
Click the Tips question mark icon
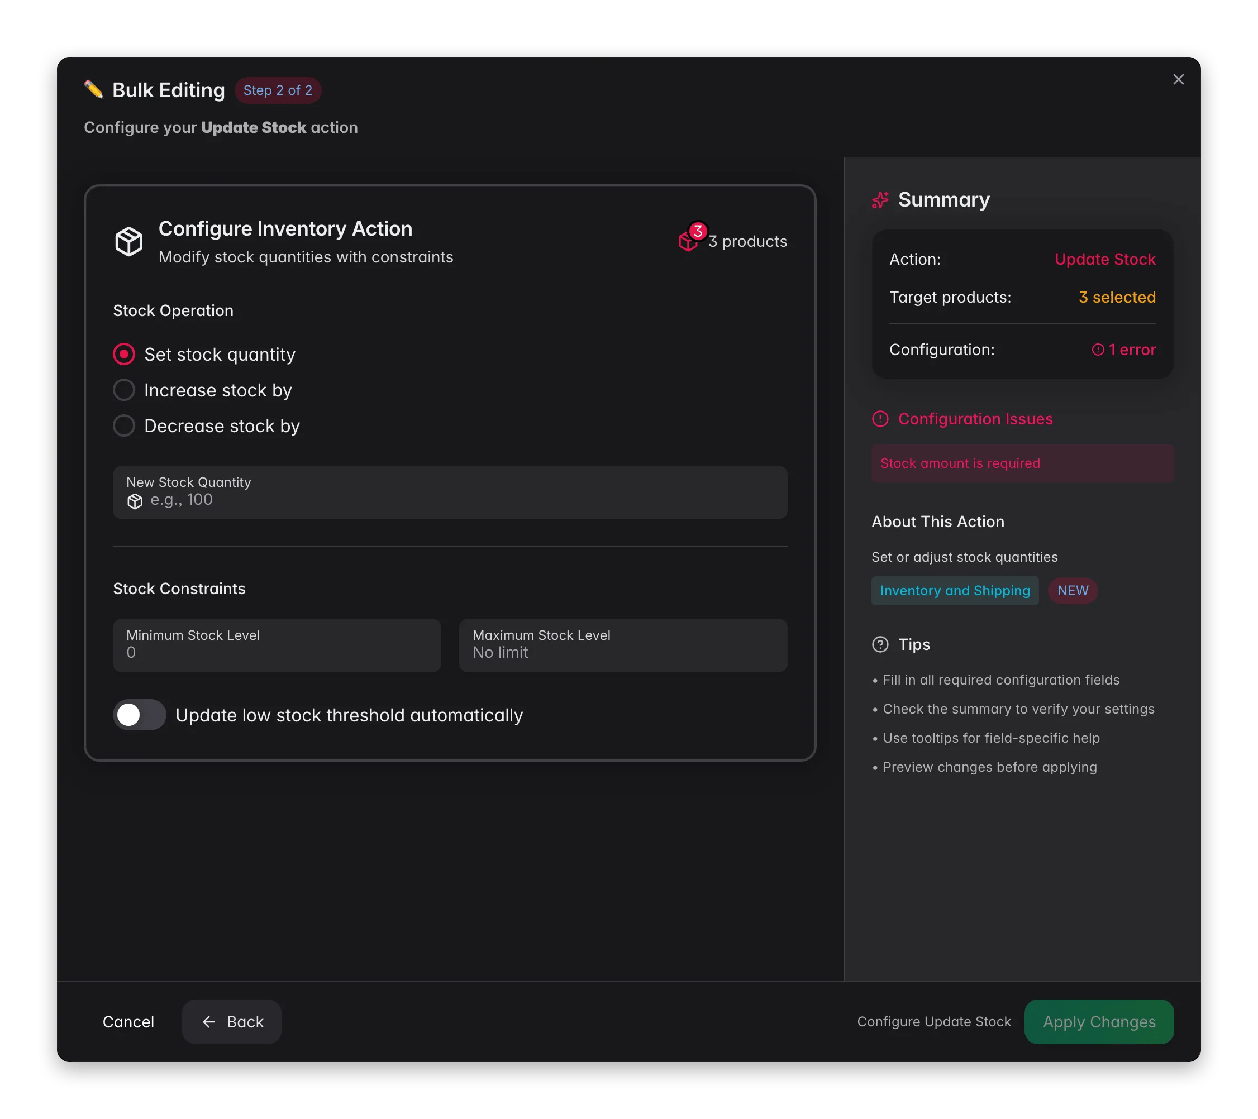pyautogui.click(x=880, y=644)
